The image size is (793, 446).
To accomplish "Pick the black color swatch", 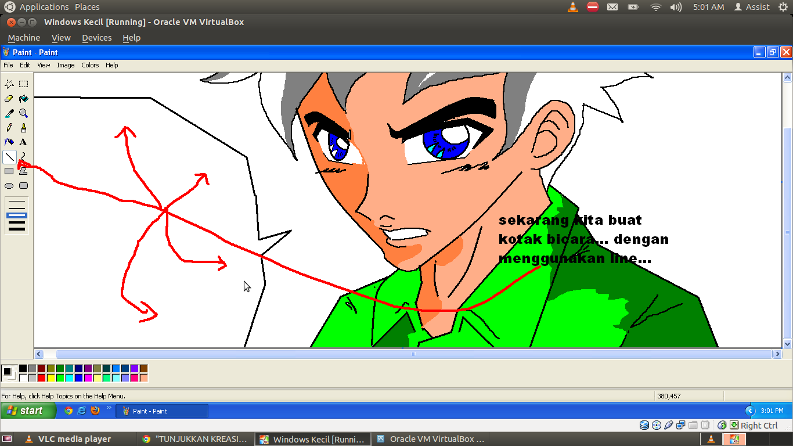I will (x=23, y=369).
